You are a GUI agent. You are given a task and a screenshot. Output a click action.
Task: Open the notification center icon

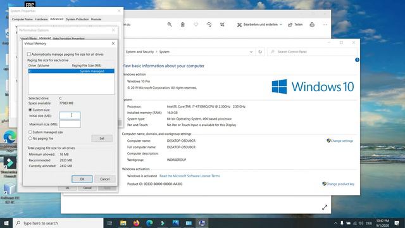[x=397, y=223]
